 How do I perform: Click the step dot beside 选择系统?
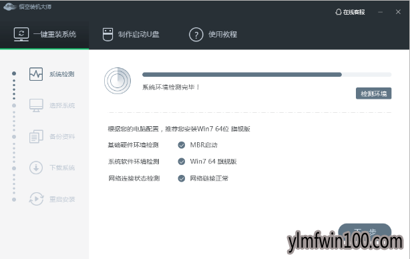14,105
